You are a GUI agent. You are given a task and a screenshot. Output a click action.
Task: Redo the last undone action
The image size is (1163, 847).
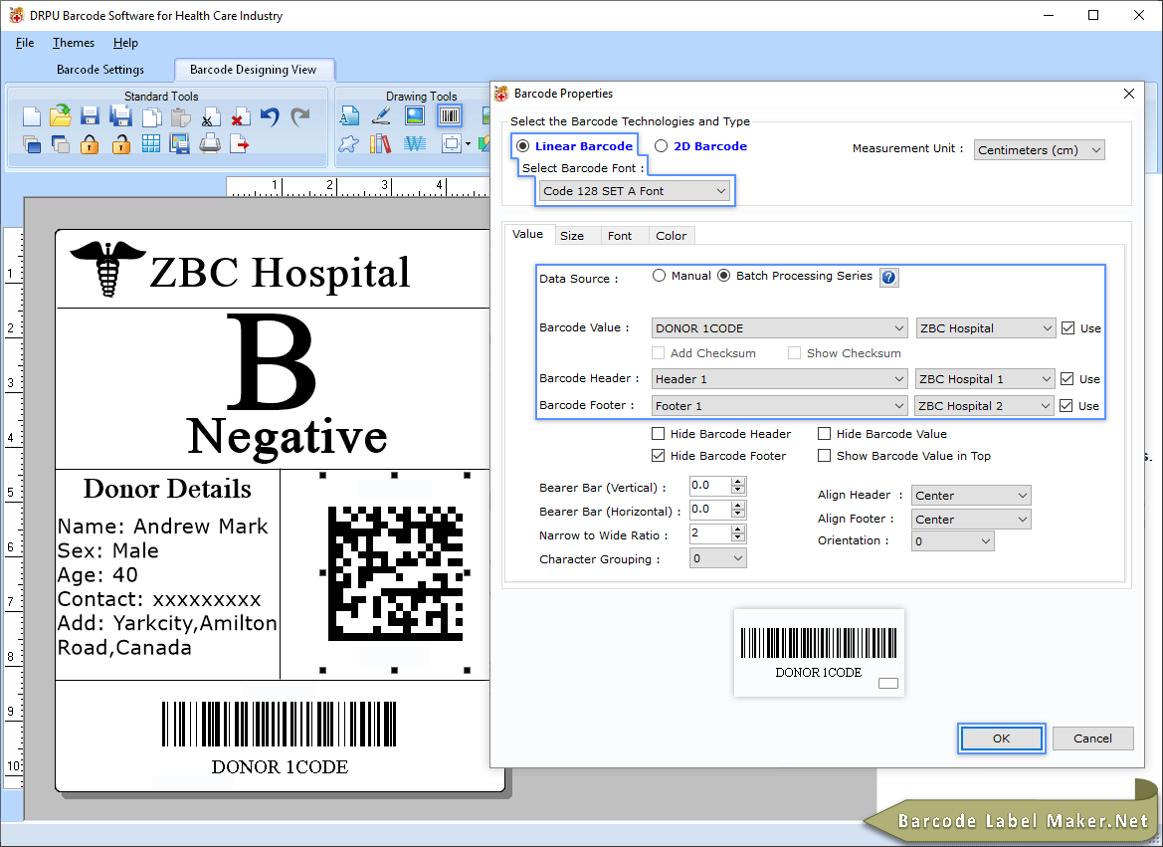pos(299,117)
